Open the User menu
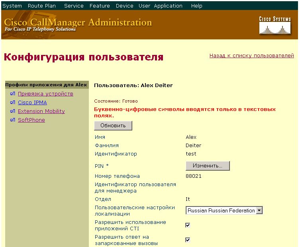300x247 pixels. 144,6
